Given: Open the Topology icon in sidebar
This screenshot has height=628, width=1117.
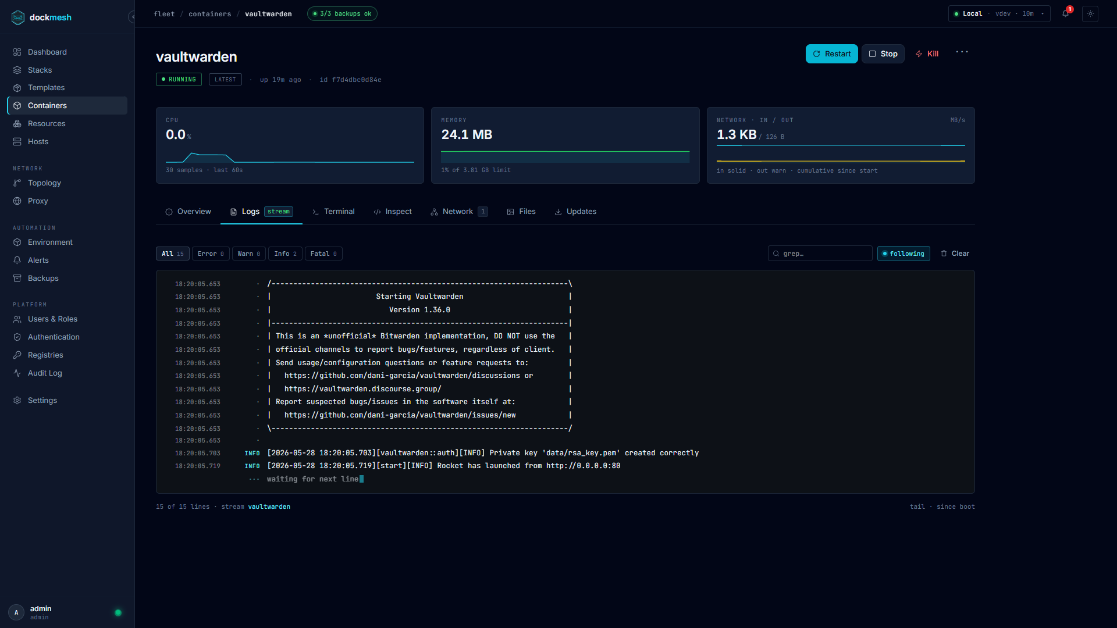Looking at the screenshot, I should click(17, 183).
